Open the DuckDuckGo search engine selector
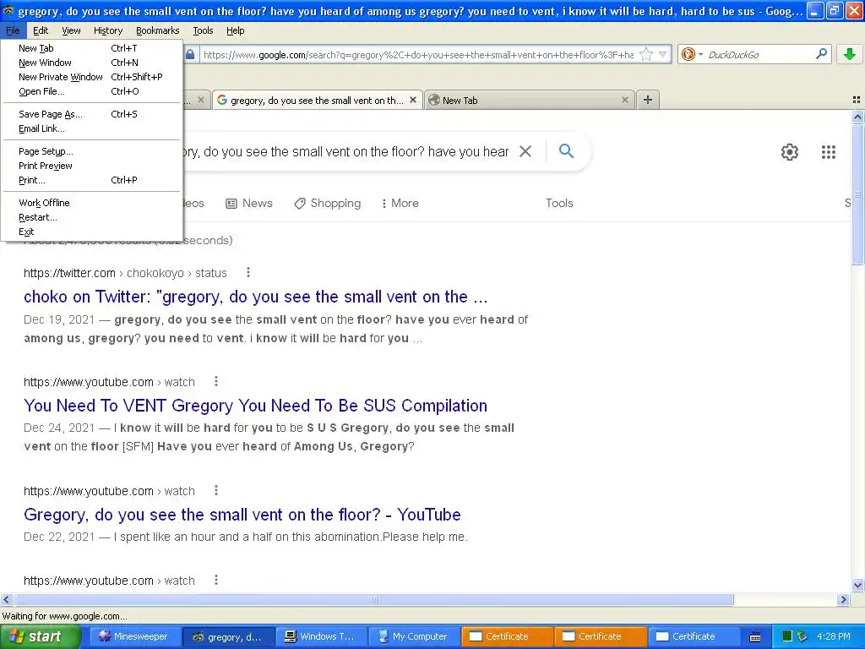Viewport: 865px width, 649px height. 692,54
